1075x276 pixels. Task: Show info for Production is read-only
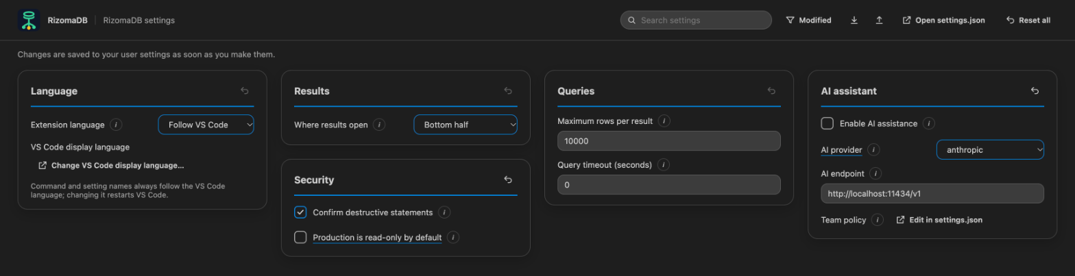453,237
